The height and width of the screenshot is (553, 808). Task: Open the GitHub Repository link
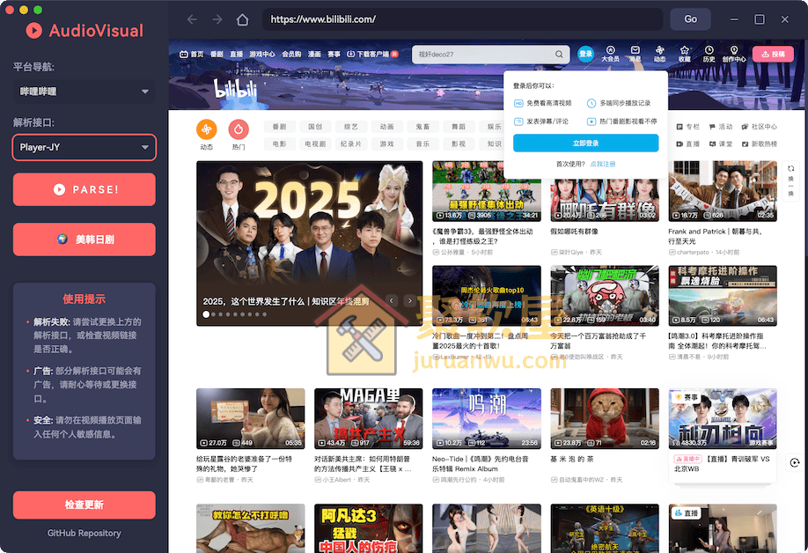[84, 533]
